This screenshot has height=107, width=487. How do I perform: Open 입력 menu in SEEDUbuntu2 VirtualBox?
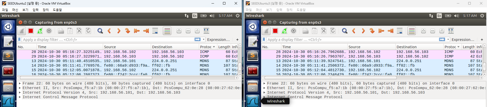[36, 10]
